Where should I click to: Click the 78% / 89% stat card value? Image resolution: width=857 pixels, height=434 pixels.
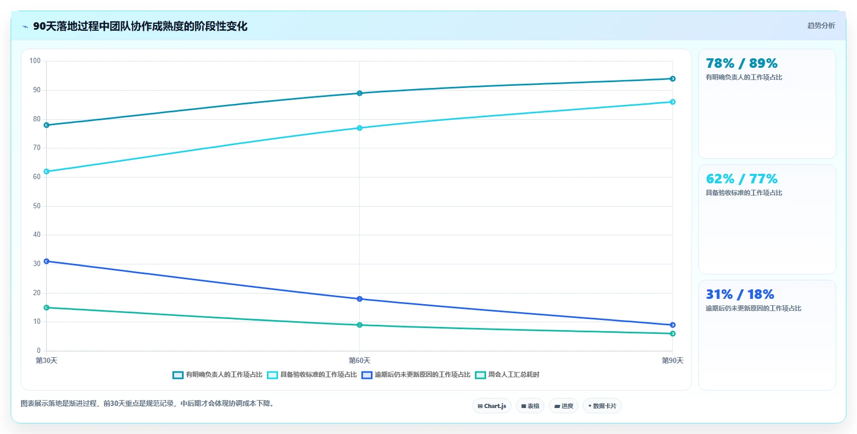[741, 64]
